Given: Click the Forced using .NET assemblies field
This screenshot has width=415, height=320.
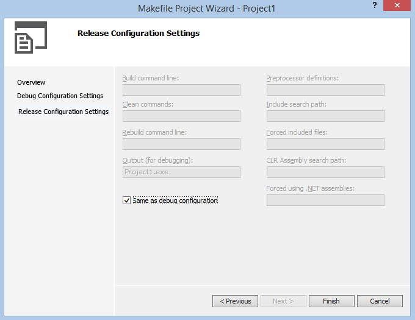Looking at the screenshot, I should (x=325, y=201).
